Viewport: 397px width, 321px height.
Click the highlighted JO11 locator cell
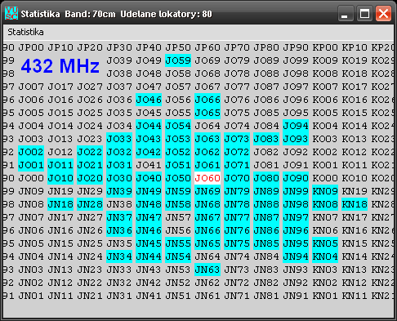point(60,165)
